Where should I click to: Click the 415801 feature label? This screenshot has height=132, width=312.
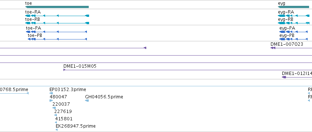[x=64, y=119]
